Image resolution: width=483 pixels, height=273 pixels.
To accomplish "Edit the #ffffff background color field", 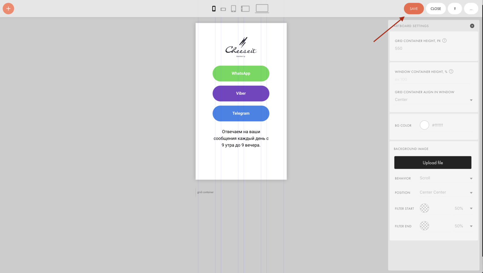I will [x=451, y=125].
